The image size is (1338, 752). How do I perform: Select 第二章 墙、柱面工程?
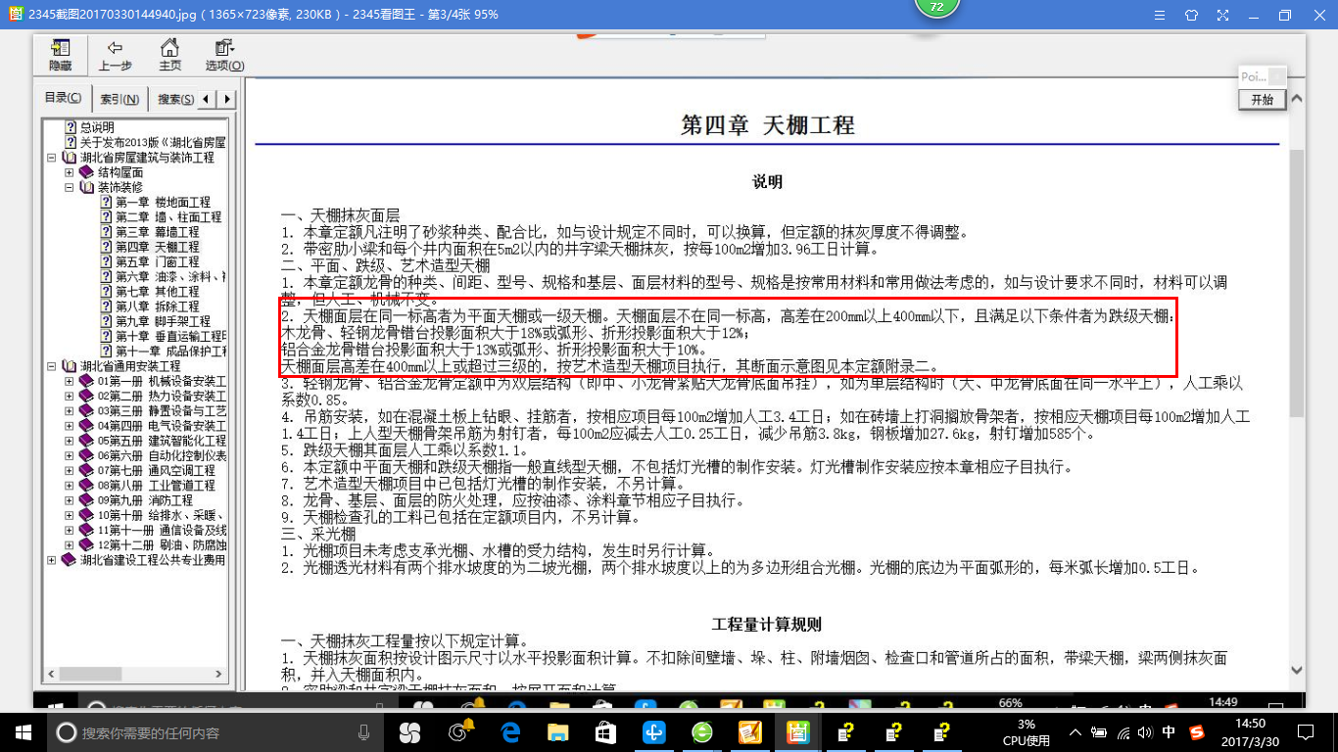pos(168,216)
